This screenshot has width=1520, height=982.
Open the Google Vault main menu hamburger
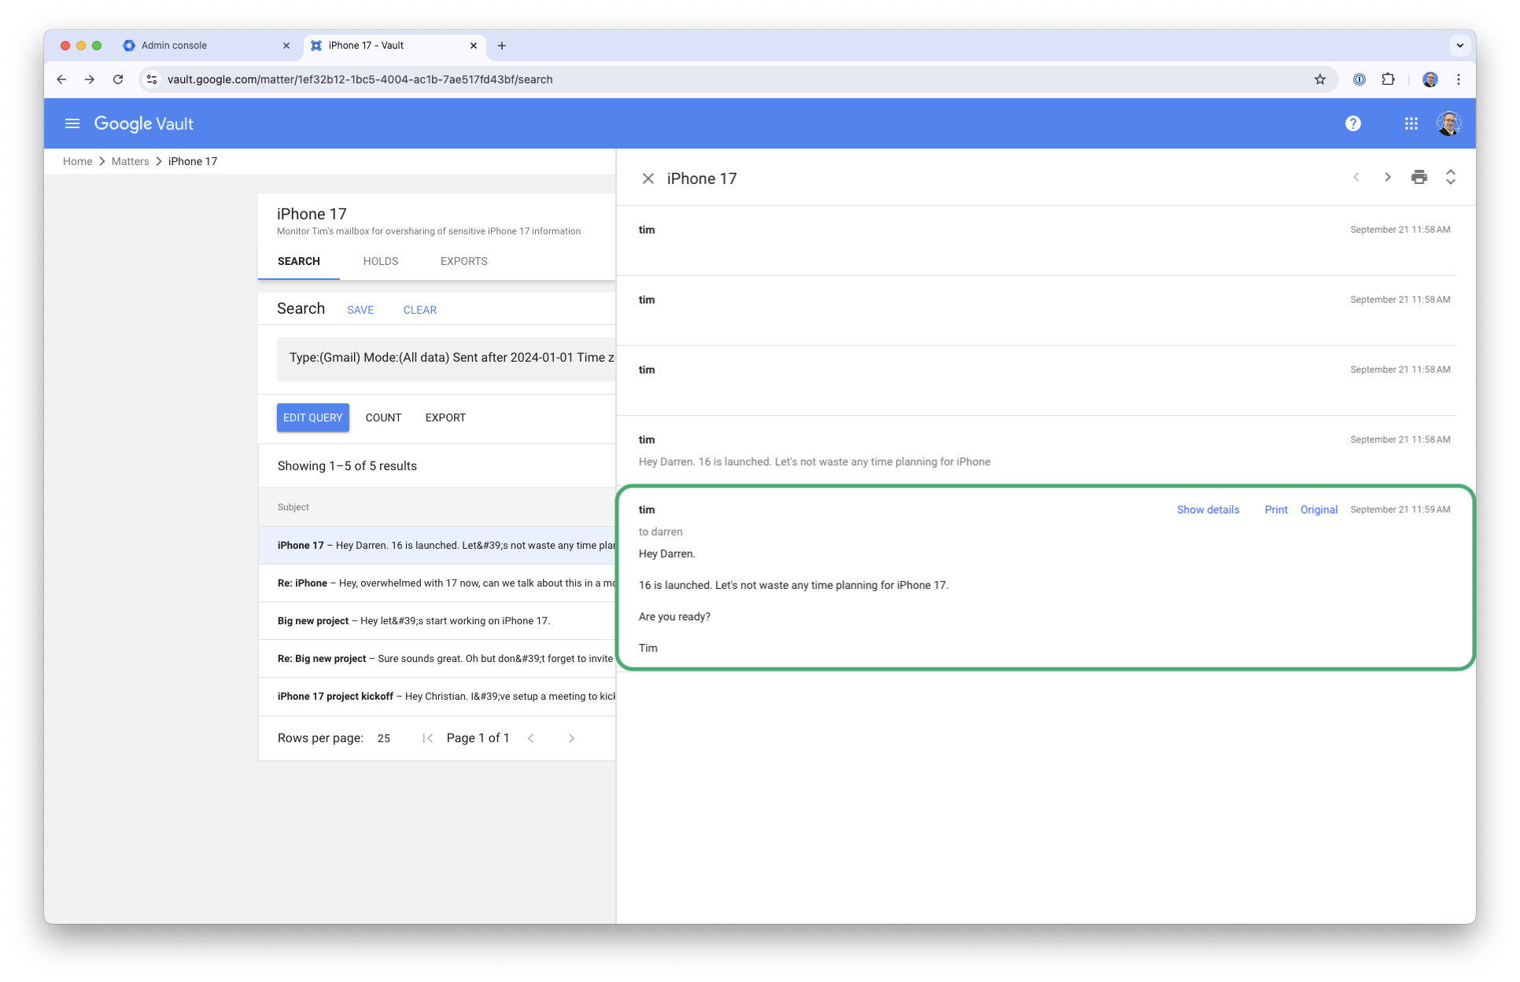[x=72, y=123]
